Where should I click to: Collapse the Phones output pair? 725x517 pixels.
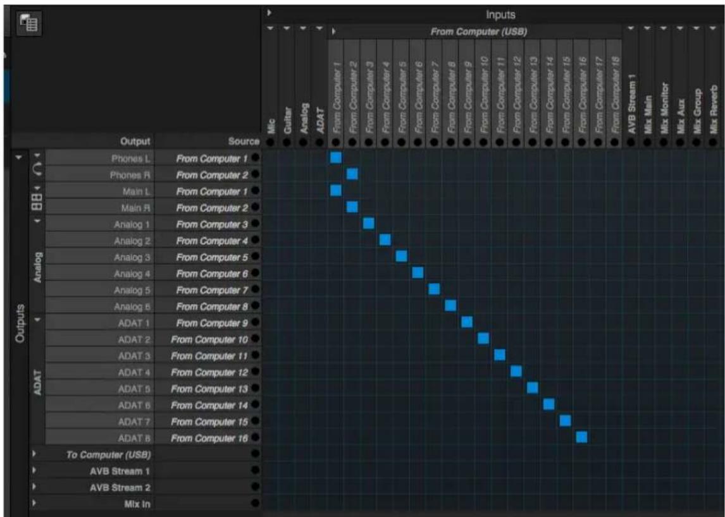(38, 155)
